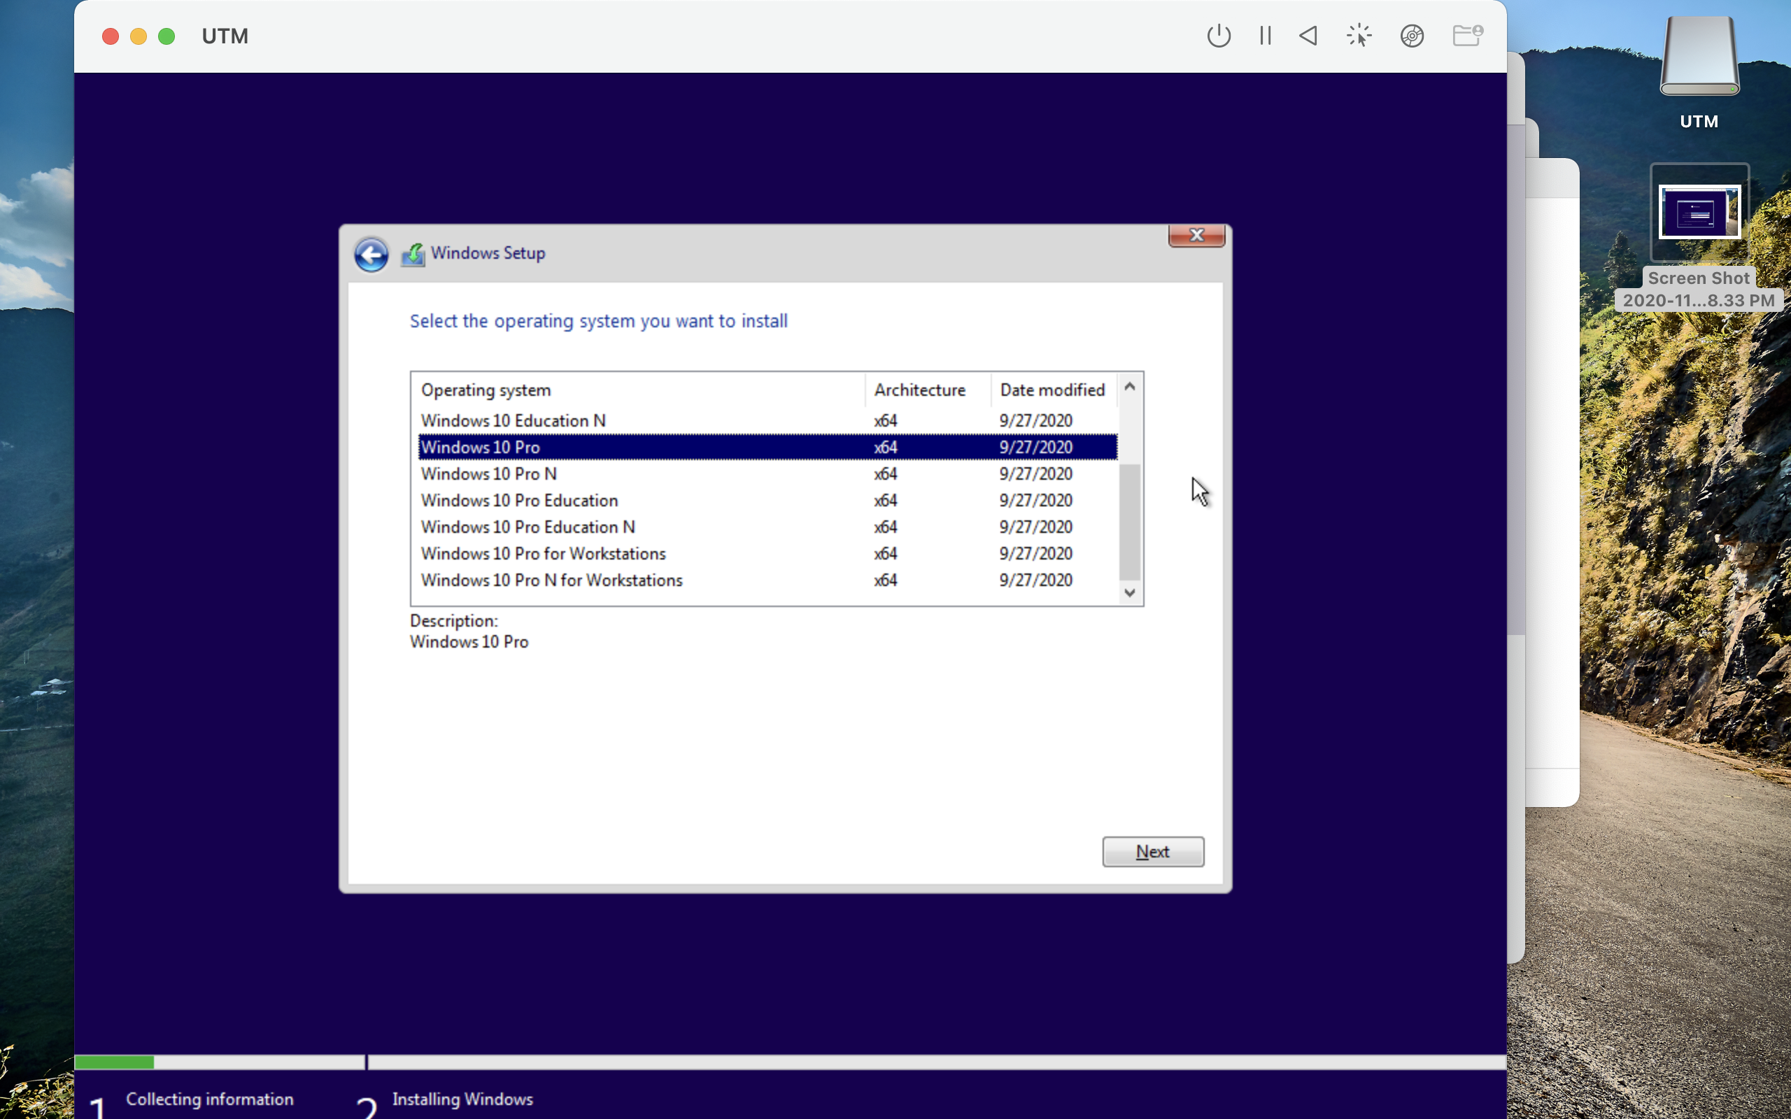This screenshot has width=1791, height=1119.
Task: Click the list scroll down arrow
Action: pos(1129,592)
